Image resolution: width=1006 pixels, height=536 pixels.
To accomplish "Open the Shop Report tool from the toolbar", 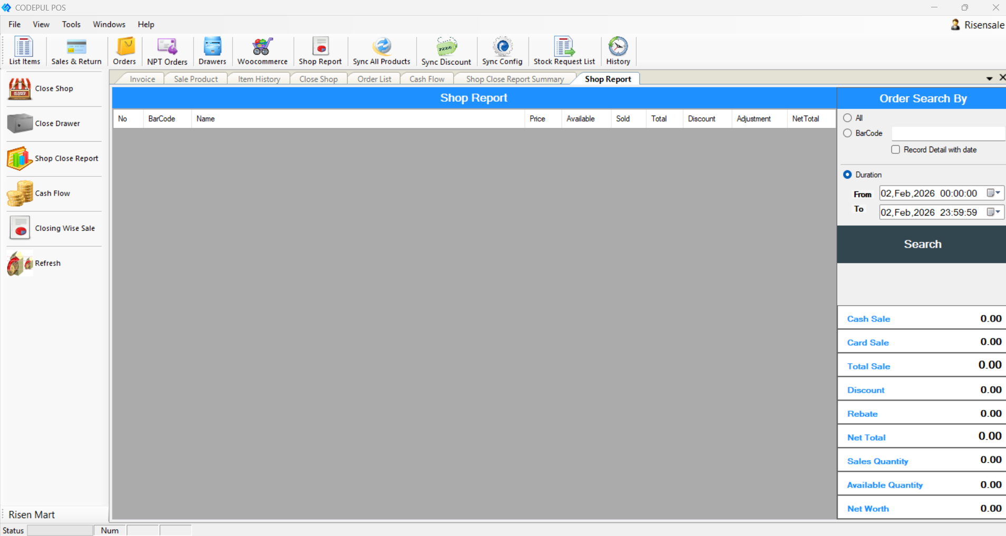I will tap(320, 51).
